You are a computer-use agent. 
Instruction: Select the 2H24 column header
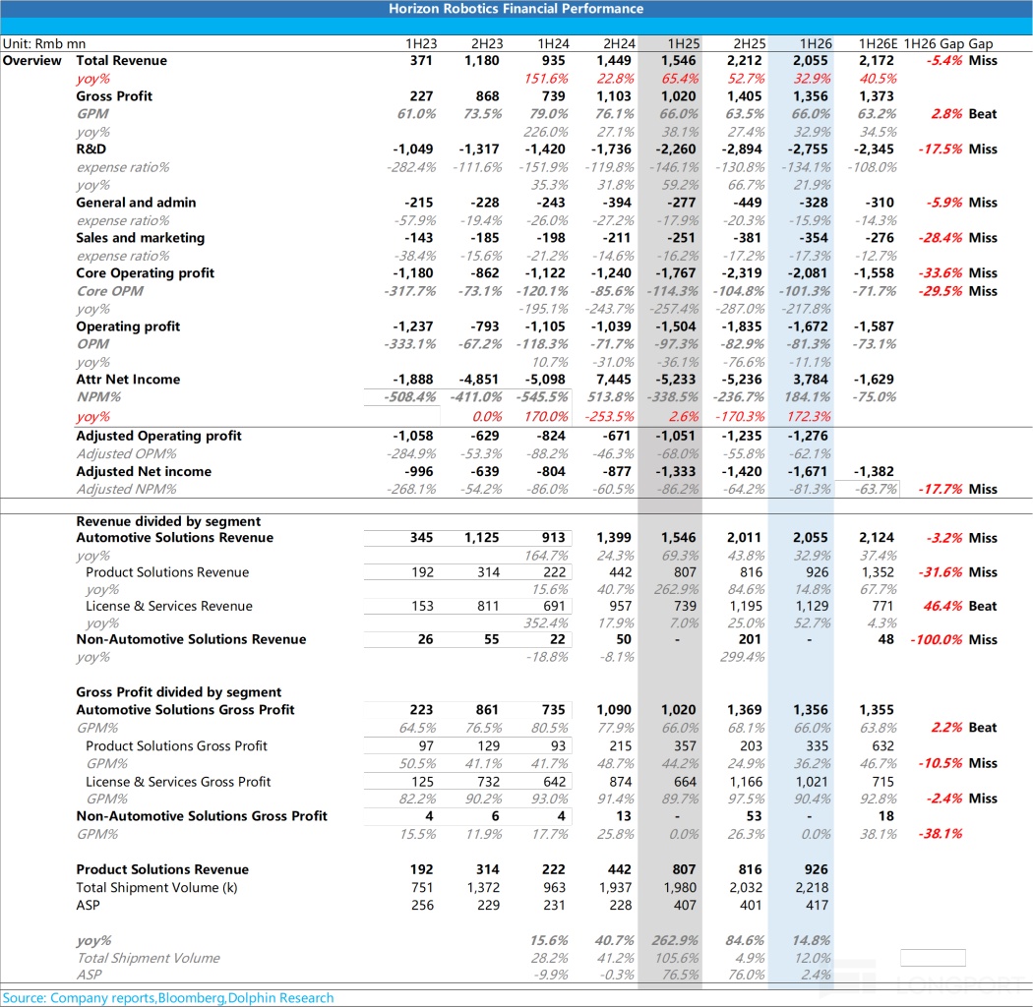pos(619,43)
